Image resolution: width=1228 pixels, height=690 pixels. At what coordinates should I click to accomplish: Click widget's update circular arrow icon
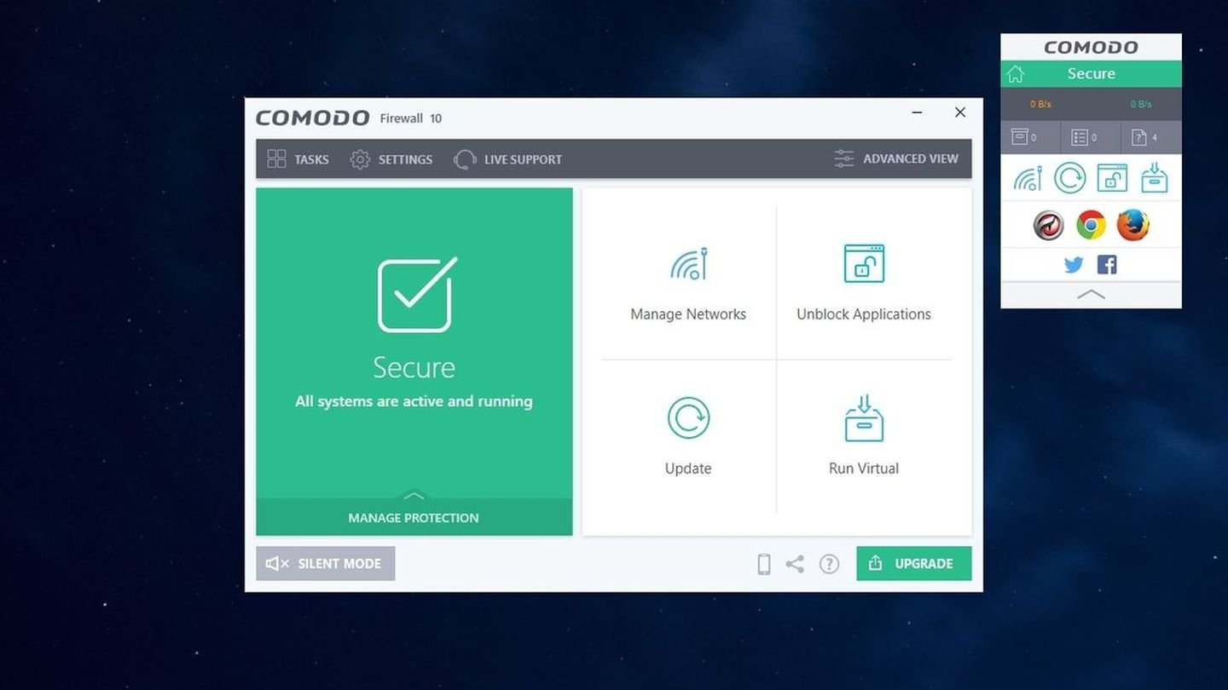(x=1069, y=178)
